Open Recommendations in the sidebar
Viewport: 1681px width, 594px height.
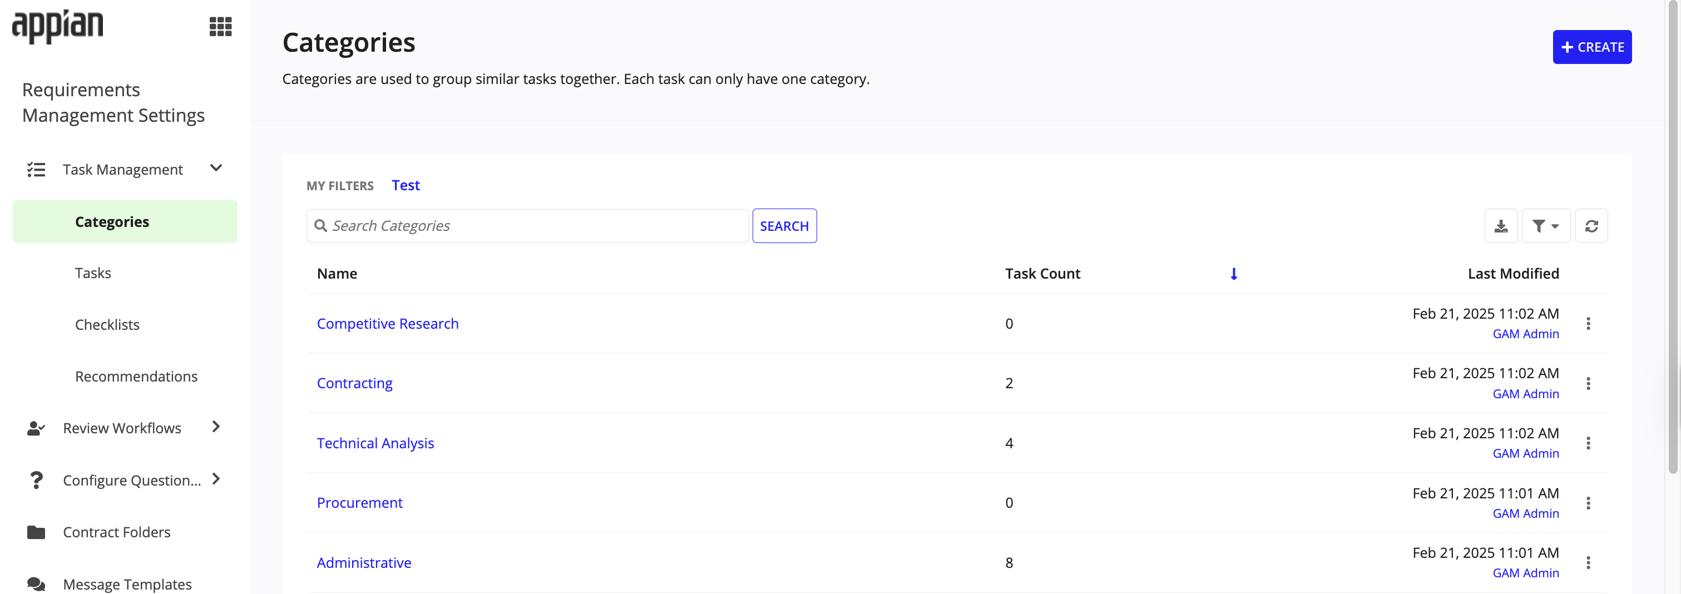pos(136,377)
